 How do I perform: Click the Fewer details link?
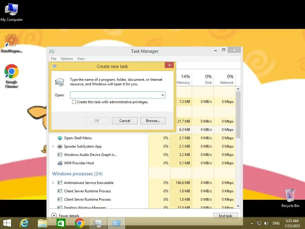69,216
